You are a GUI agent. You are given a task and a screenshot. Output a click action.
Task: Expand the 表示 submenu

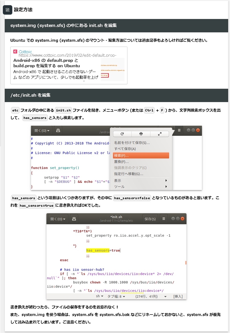tap(141, 180)
